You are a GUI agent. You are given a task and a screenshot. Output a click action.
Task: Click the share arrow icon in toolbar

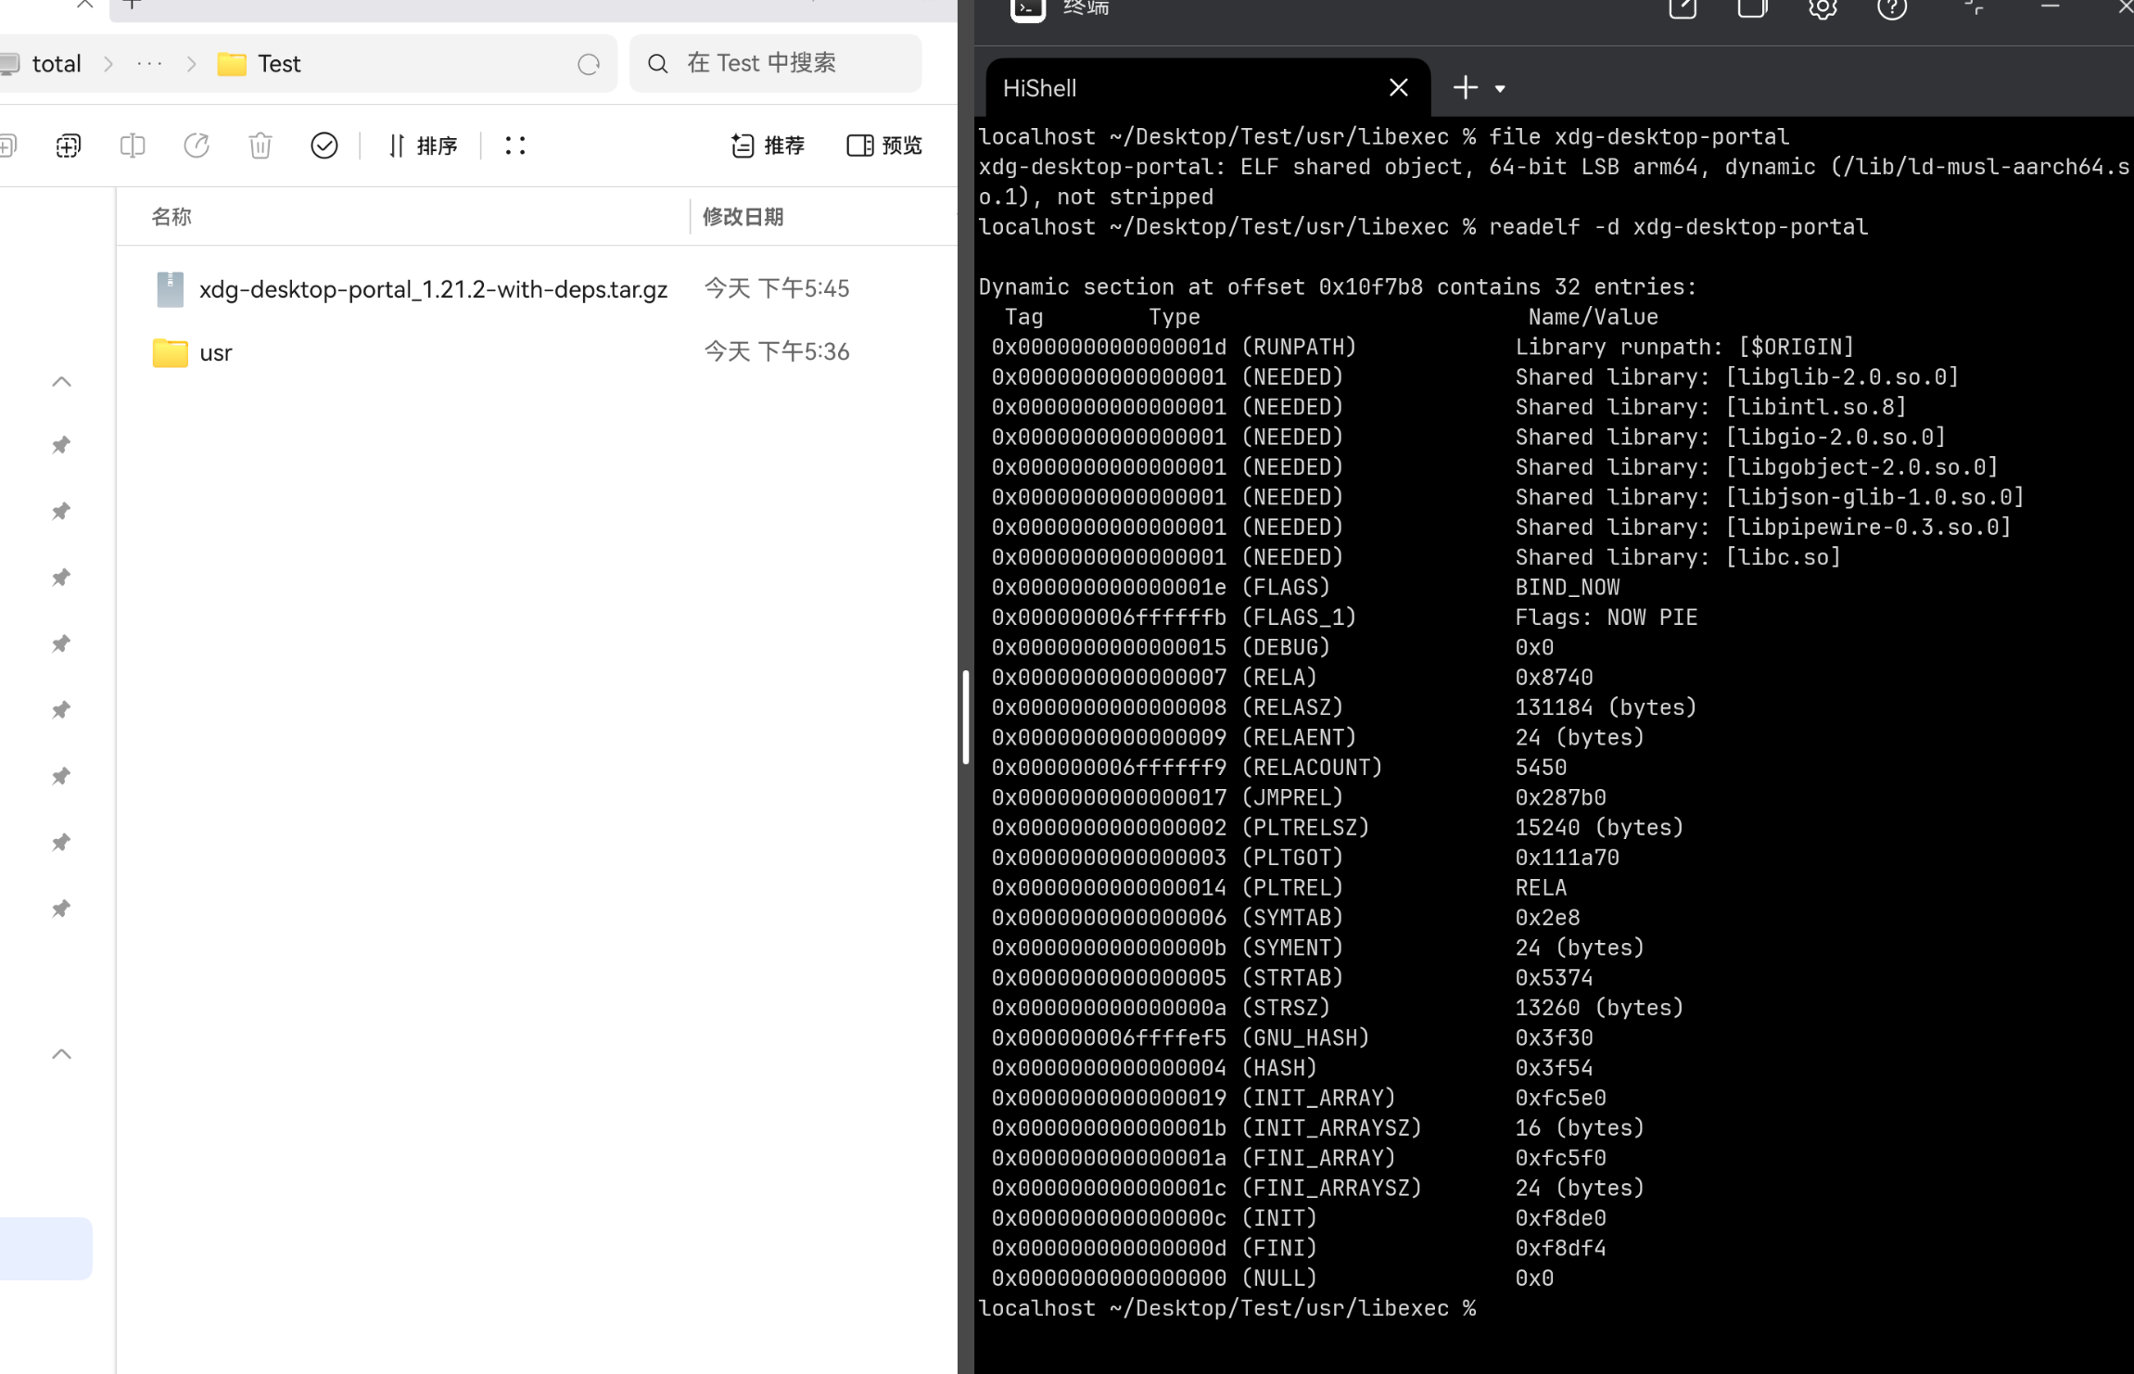(197, 146)
